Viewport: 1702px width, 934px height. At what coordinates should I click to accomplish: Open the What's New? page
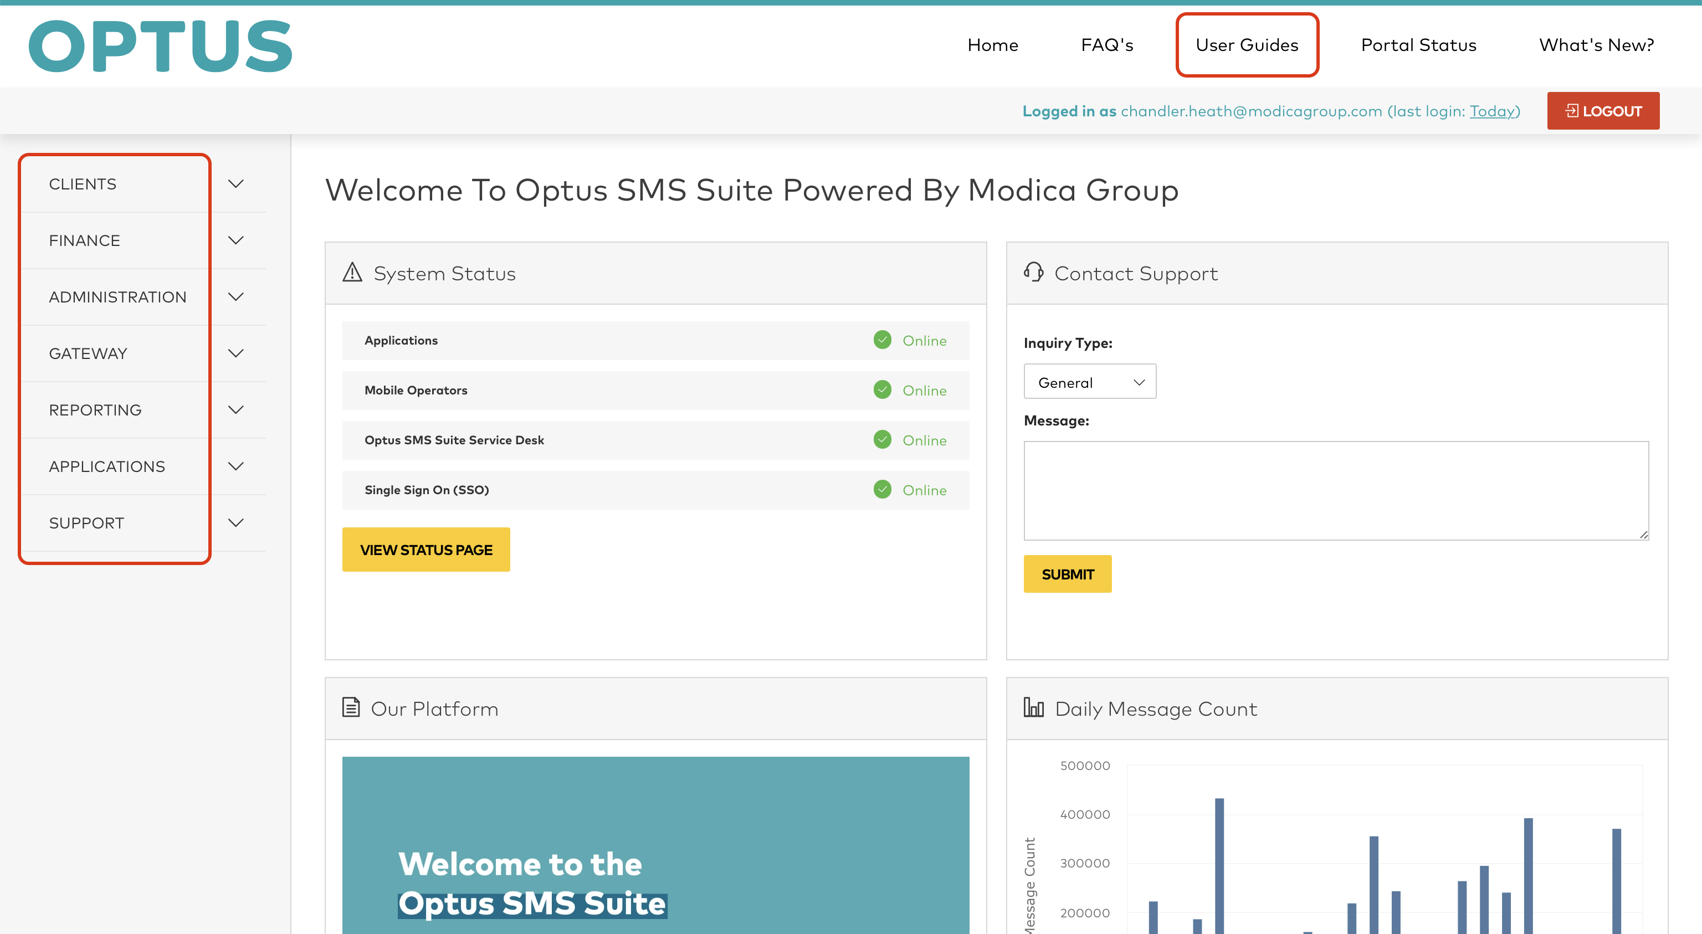(1596, 45)
